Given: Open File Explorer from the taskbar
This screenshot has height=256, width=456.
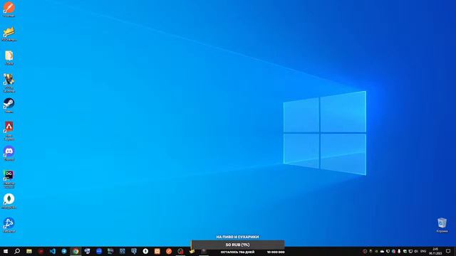Looking at the screenshot, I should pos(29,251).
